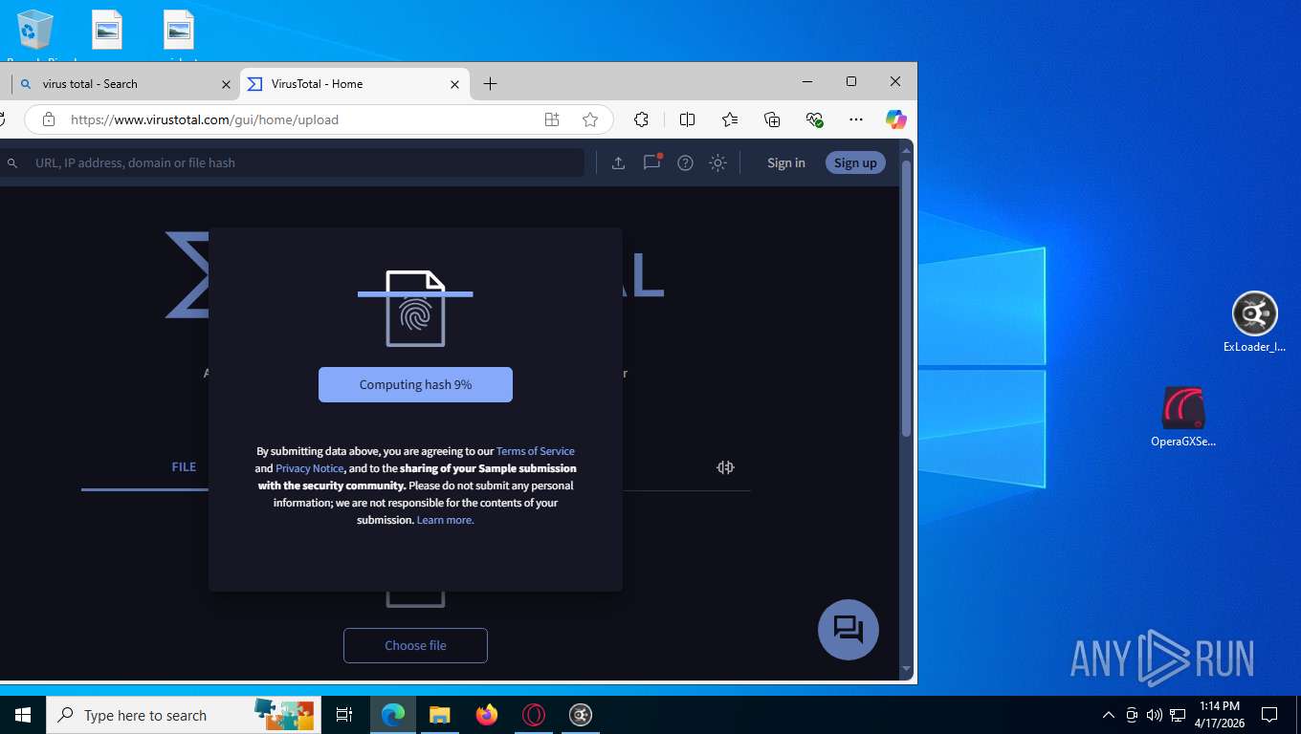Click the Meet Now camera tray icon
1301x734 pixels.
click(1132, 715)
